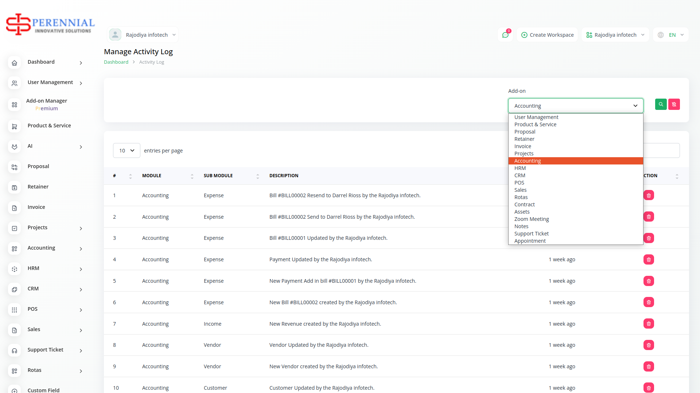Viewport: 700px width, 393px height.
Task: Click the Support Ticket headset icon
Action: pos(14,351)
